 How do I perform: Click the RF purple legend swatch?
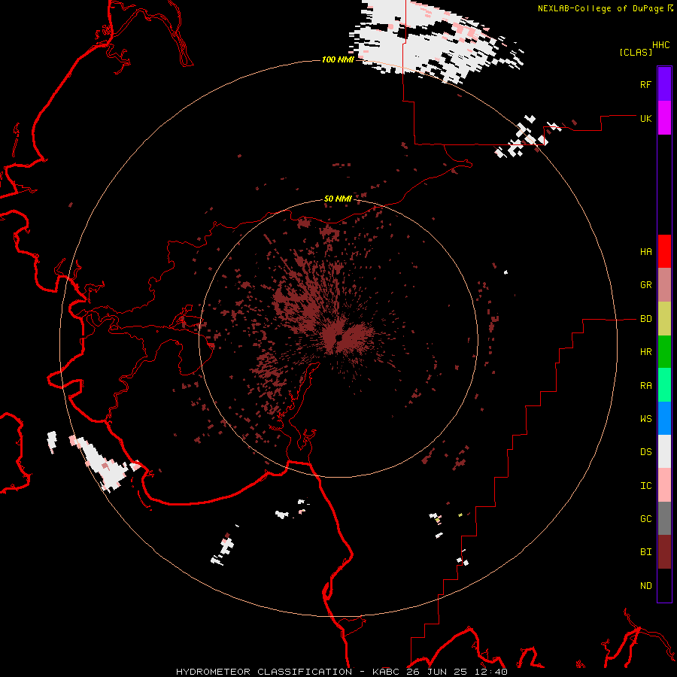[x=664, y=84]
